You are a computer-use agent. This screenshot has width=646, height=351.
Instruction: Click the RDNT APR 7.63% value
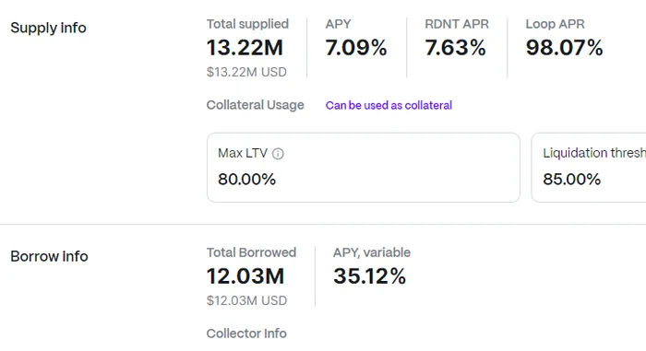(x=455, y=48)
